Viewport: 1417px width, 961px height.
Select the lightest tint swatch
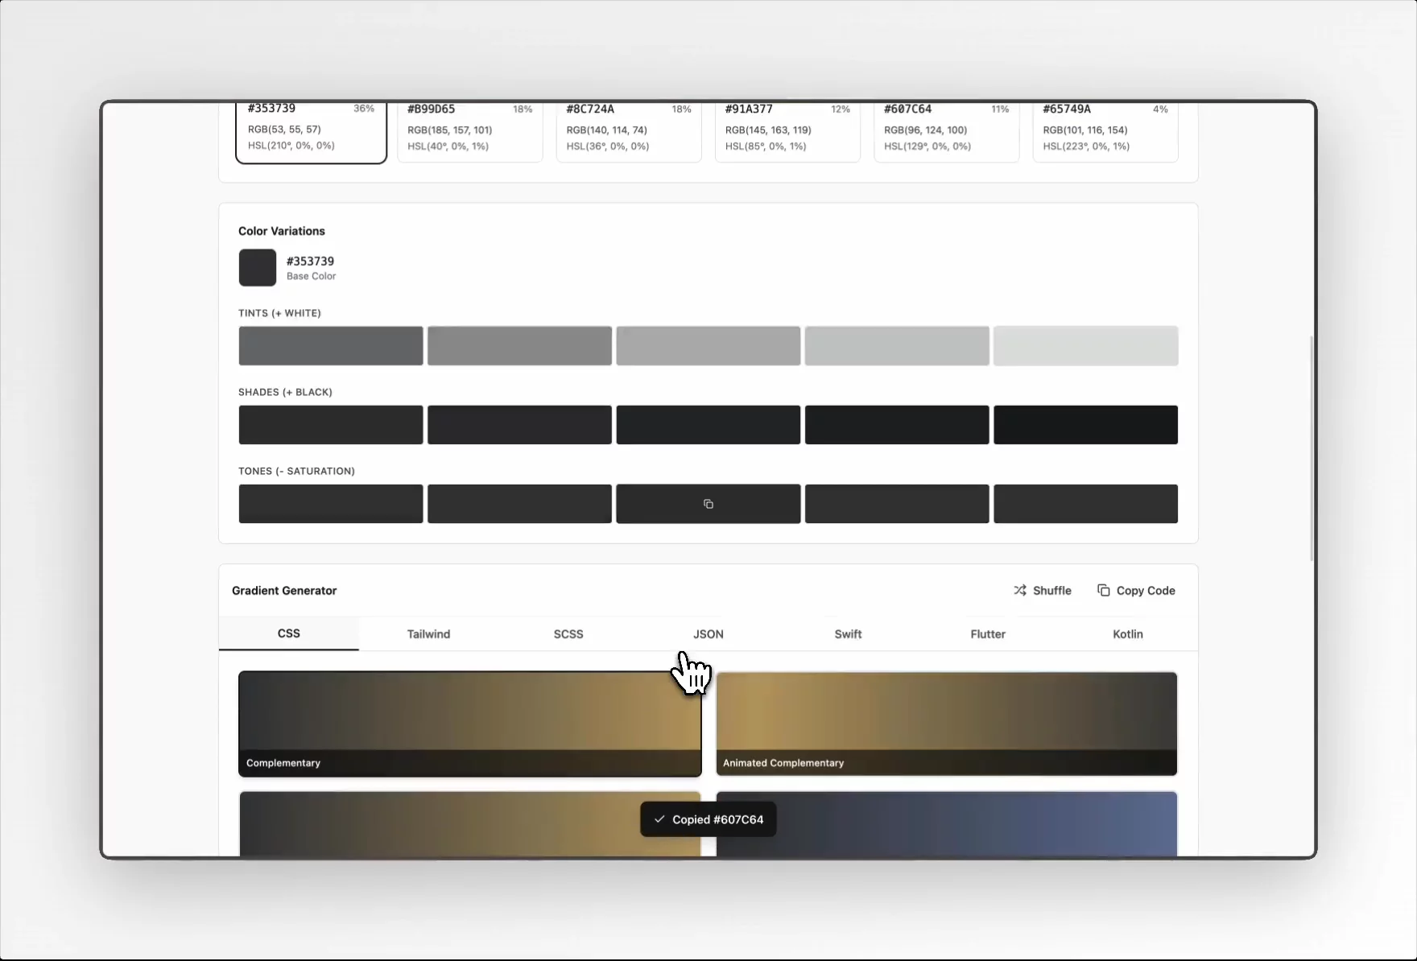coord(1085,345)
